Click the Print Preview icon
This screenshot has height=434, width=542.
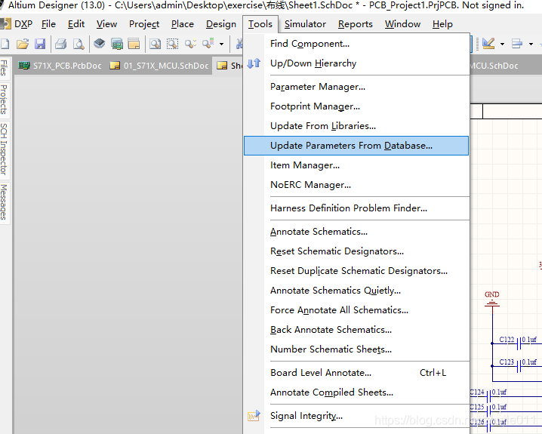[x=79, y=44]
